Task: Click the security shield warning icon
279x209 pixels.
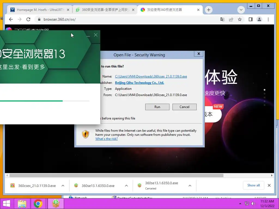Action: (x=85, y=134)
